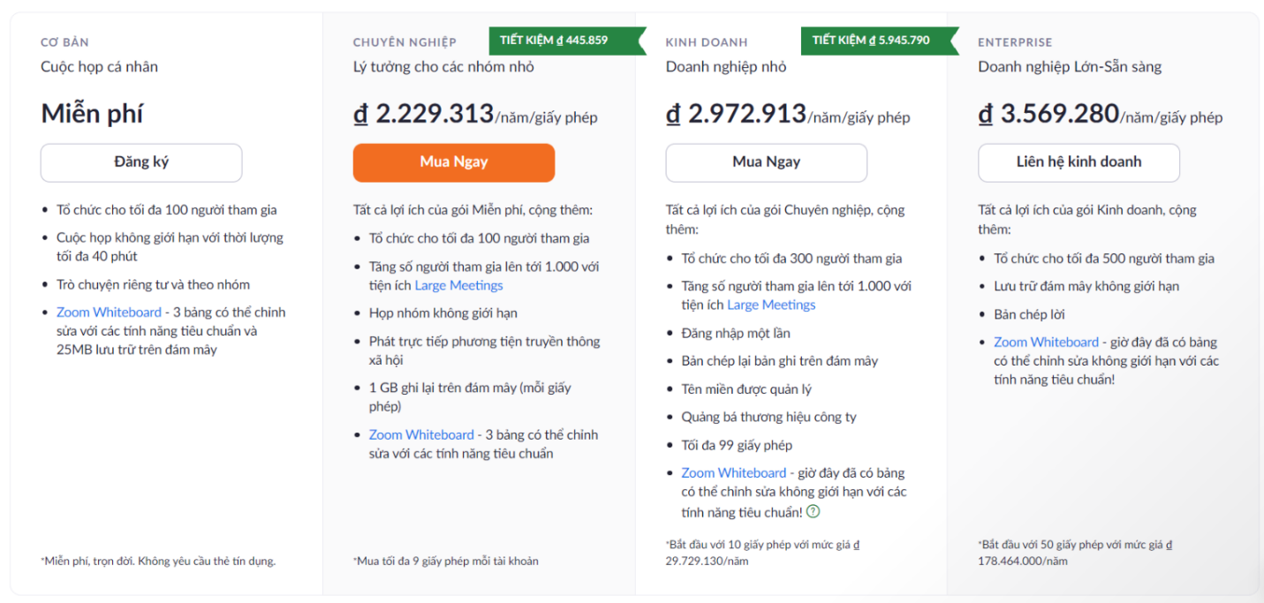Image resolution: width=1264 pixels, height=603 pixels.
Task: Click the ENTERPRISE plan title label
Action: tap(1014, 42)
